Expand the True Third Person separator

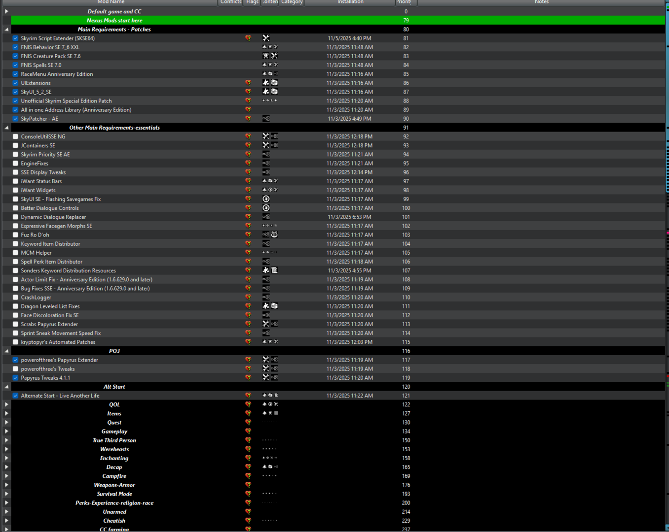6,440
